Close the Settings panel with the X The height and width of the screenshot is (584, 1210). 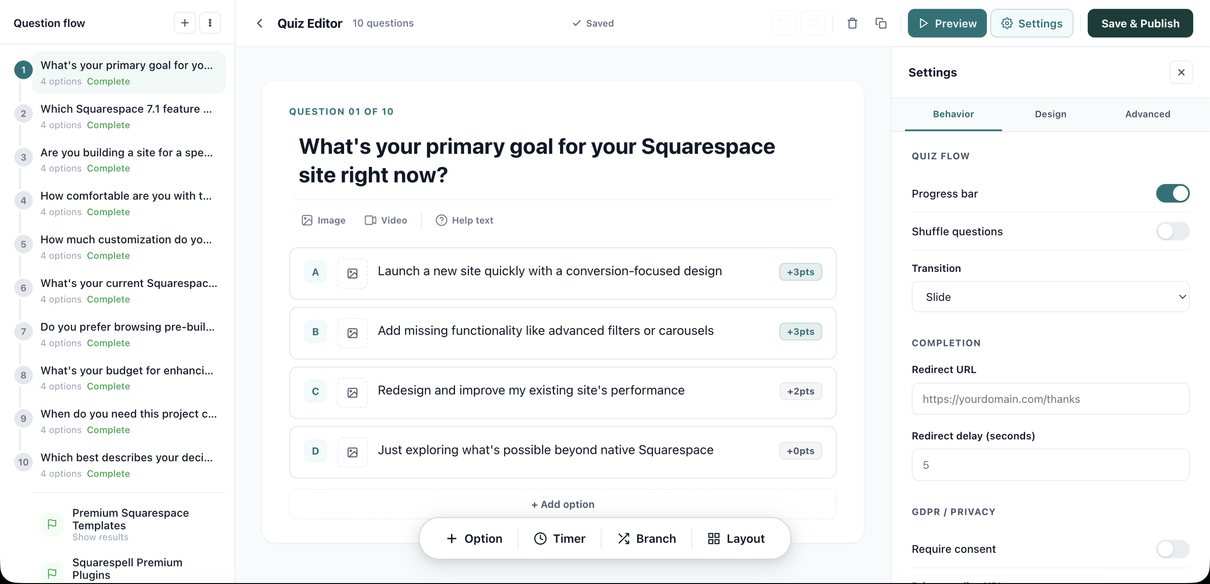click(1181, 72)
